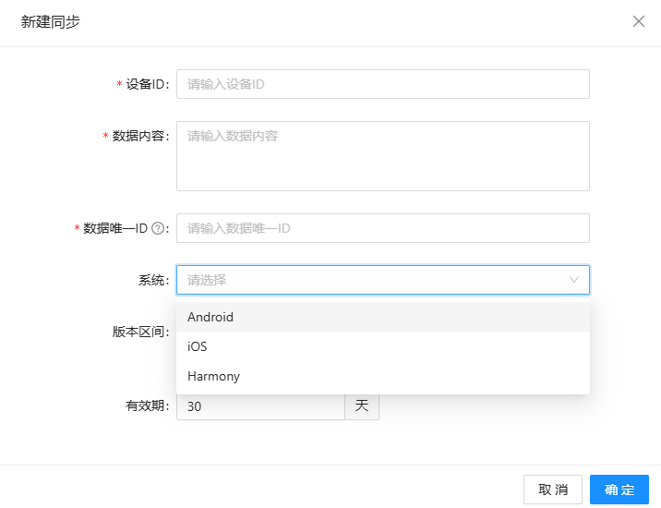Click the 设备ID input field
Screen dimensions: 661x508
coord(383,84)
